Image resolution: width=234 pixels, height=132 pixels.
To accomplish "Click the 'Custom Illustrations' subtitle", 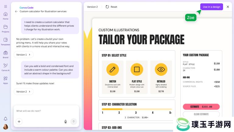I will pos(119,30).
